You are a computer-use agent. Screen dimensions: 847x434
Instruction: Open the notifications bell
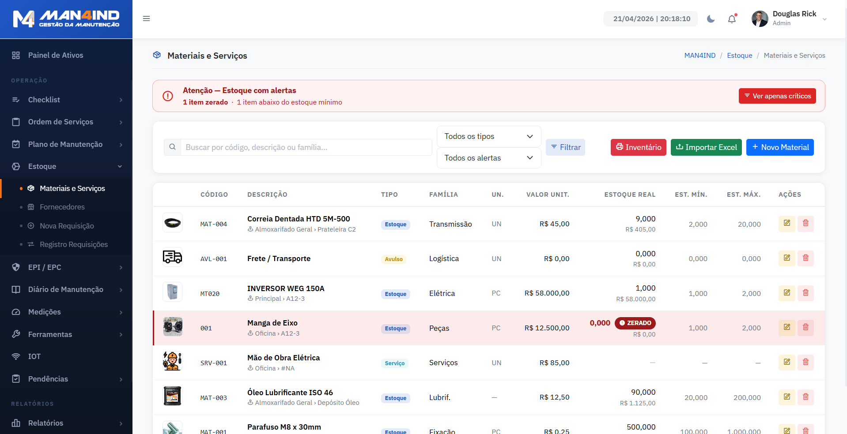click(732, 19)
